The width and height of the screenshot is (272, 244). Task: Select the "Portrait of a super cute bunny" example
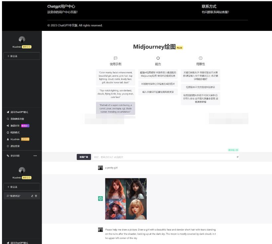pyautogui.click(x=116, y=108)
